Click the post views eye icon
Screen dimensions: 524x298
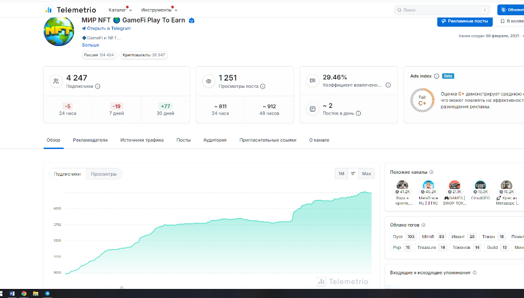click(209, 81)
